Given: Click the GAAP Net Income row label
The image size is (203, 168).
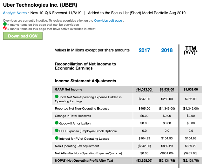Looking at the screenshot, I should [69, 90].
